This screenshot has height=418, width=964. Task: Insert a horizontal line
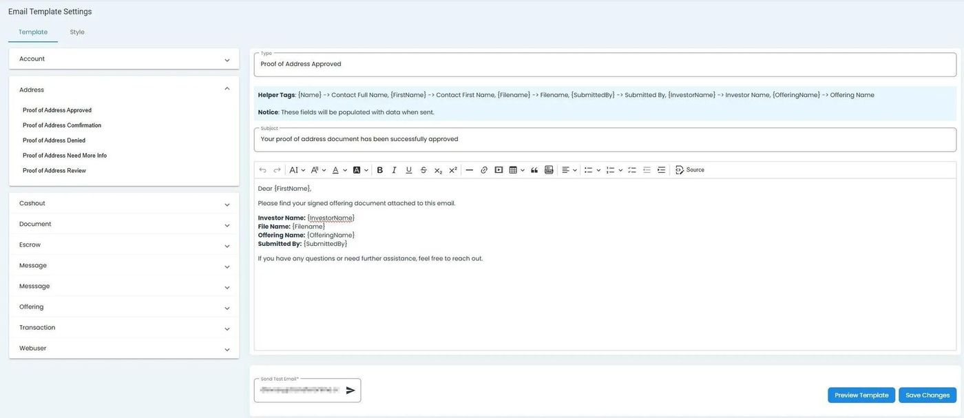[x=469, y=170]
